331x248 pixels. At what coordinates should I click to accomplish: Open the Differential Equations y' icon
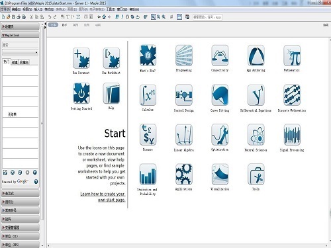tap(256, 95)
